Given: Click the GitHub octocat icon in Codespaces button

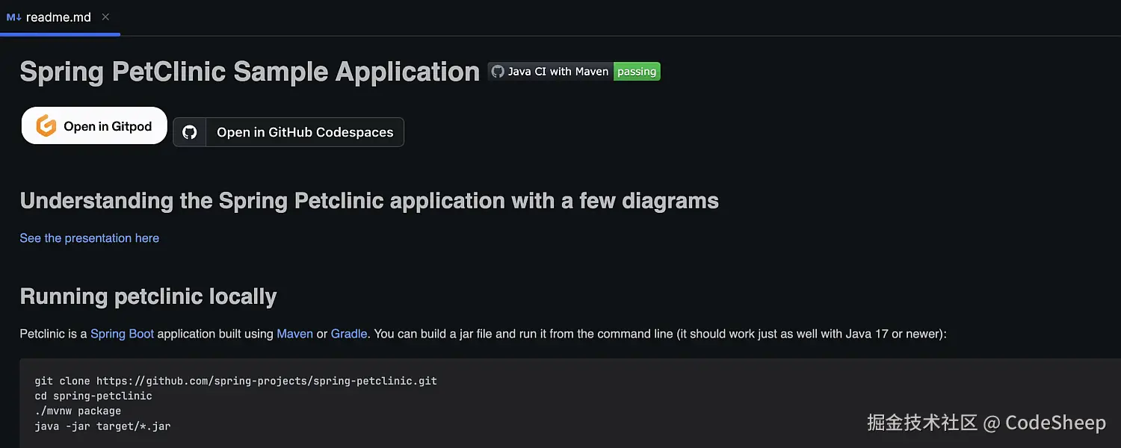Looking at the screenshot, I should (x=190, y=132).
